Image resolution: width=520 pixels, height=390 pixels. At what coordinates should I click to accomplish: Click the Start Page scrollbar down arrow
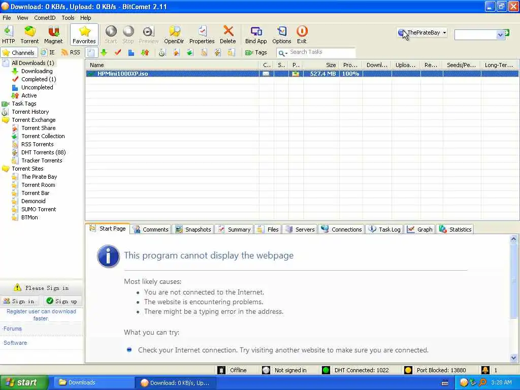point(514,357)
